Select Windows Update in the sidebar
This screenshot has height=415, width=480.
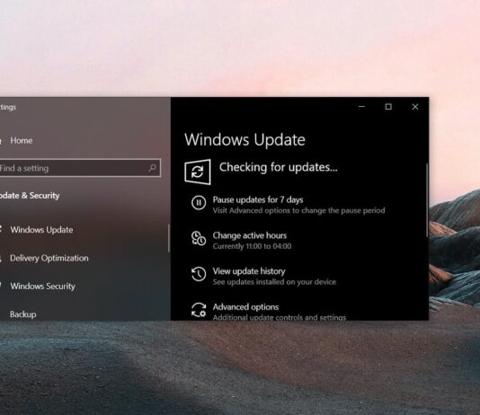41,230
